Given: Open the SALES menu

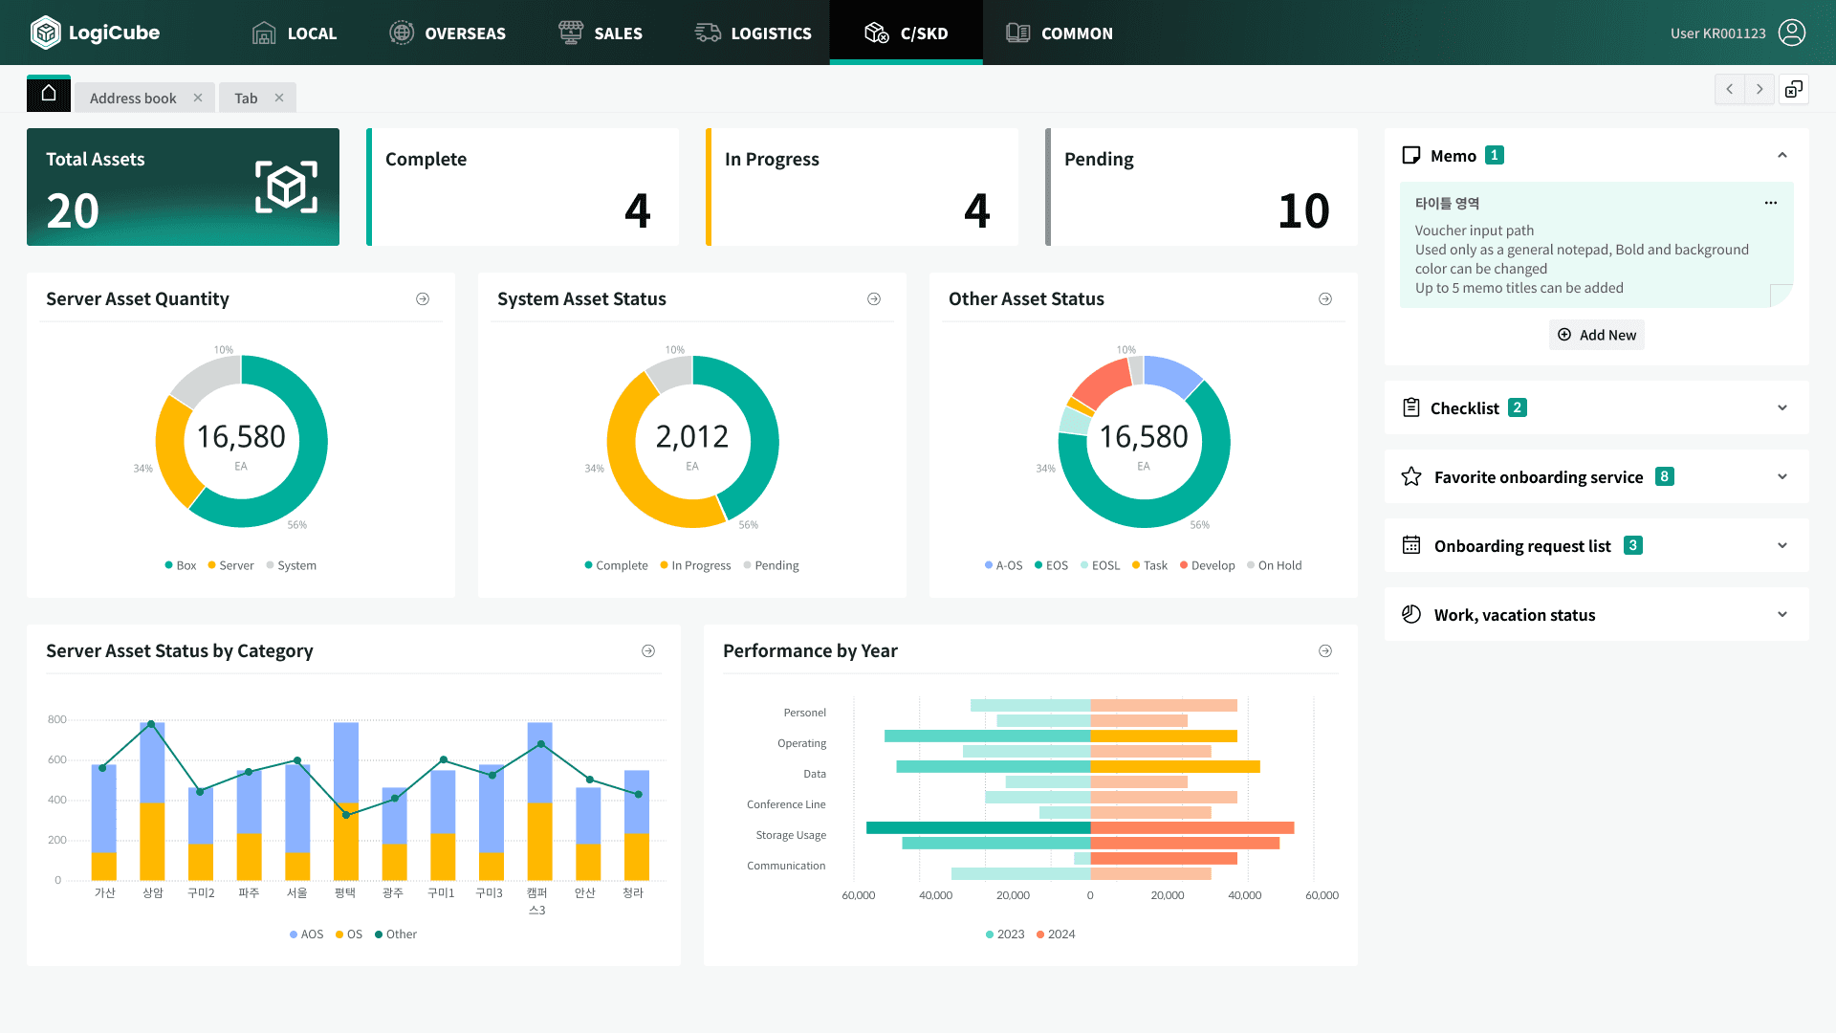Looking at the screenshot, I should point(601,33).
